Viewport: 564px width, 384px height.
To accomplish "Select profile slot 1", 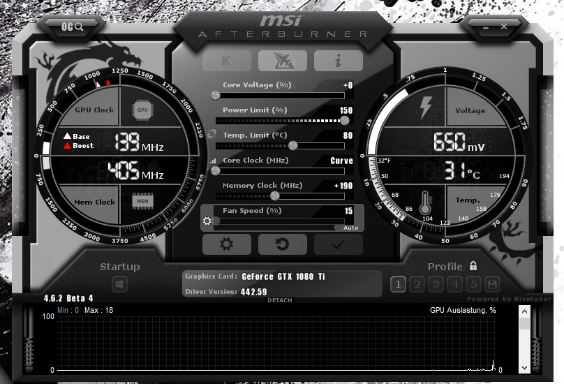I will click(398, 284).
